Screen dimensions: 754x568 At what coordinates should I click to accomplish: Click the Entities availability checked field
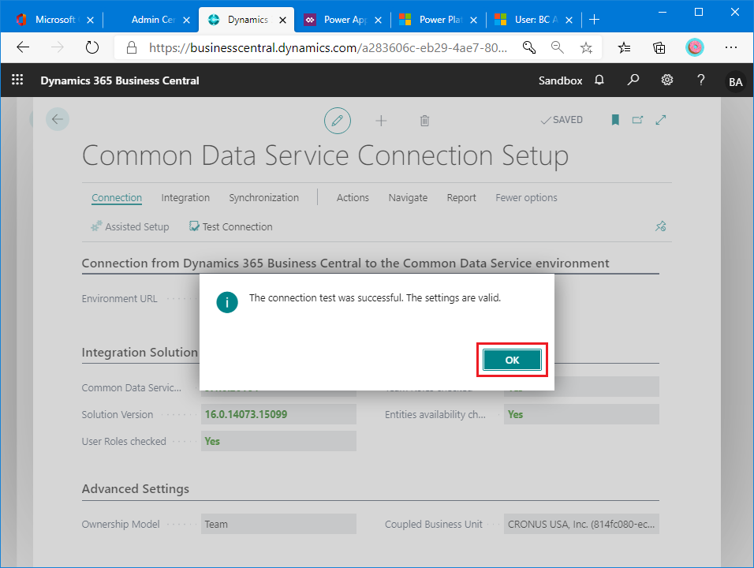click(x=581, y=414)
